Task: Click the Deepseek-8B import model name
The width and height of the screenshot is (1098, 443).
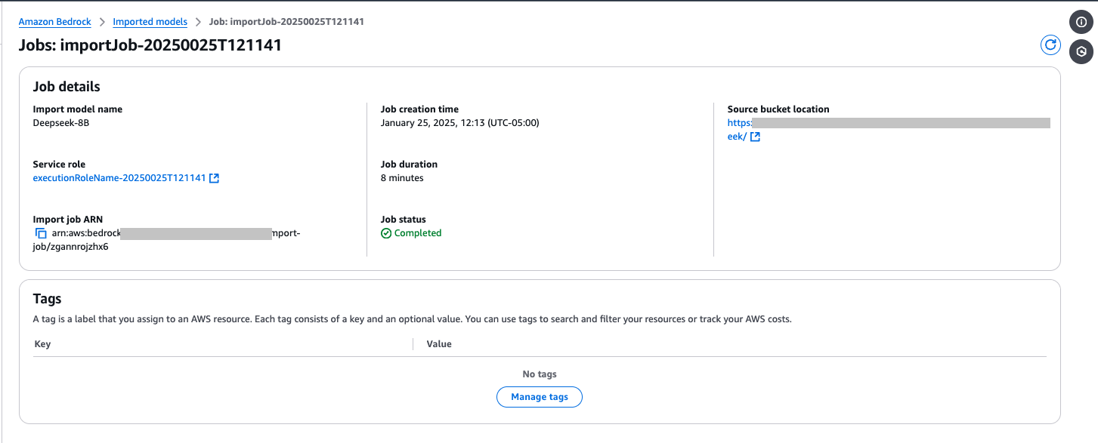Action: [61, 123]
